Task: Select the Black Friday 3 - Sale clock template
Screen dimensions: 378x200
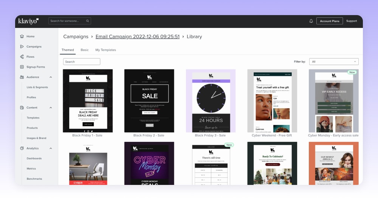Action: pos(211,101)
